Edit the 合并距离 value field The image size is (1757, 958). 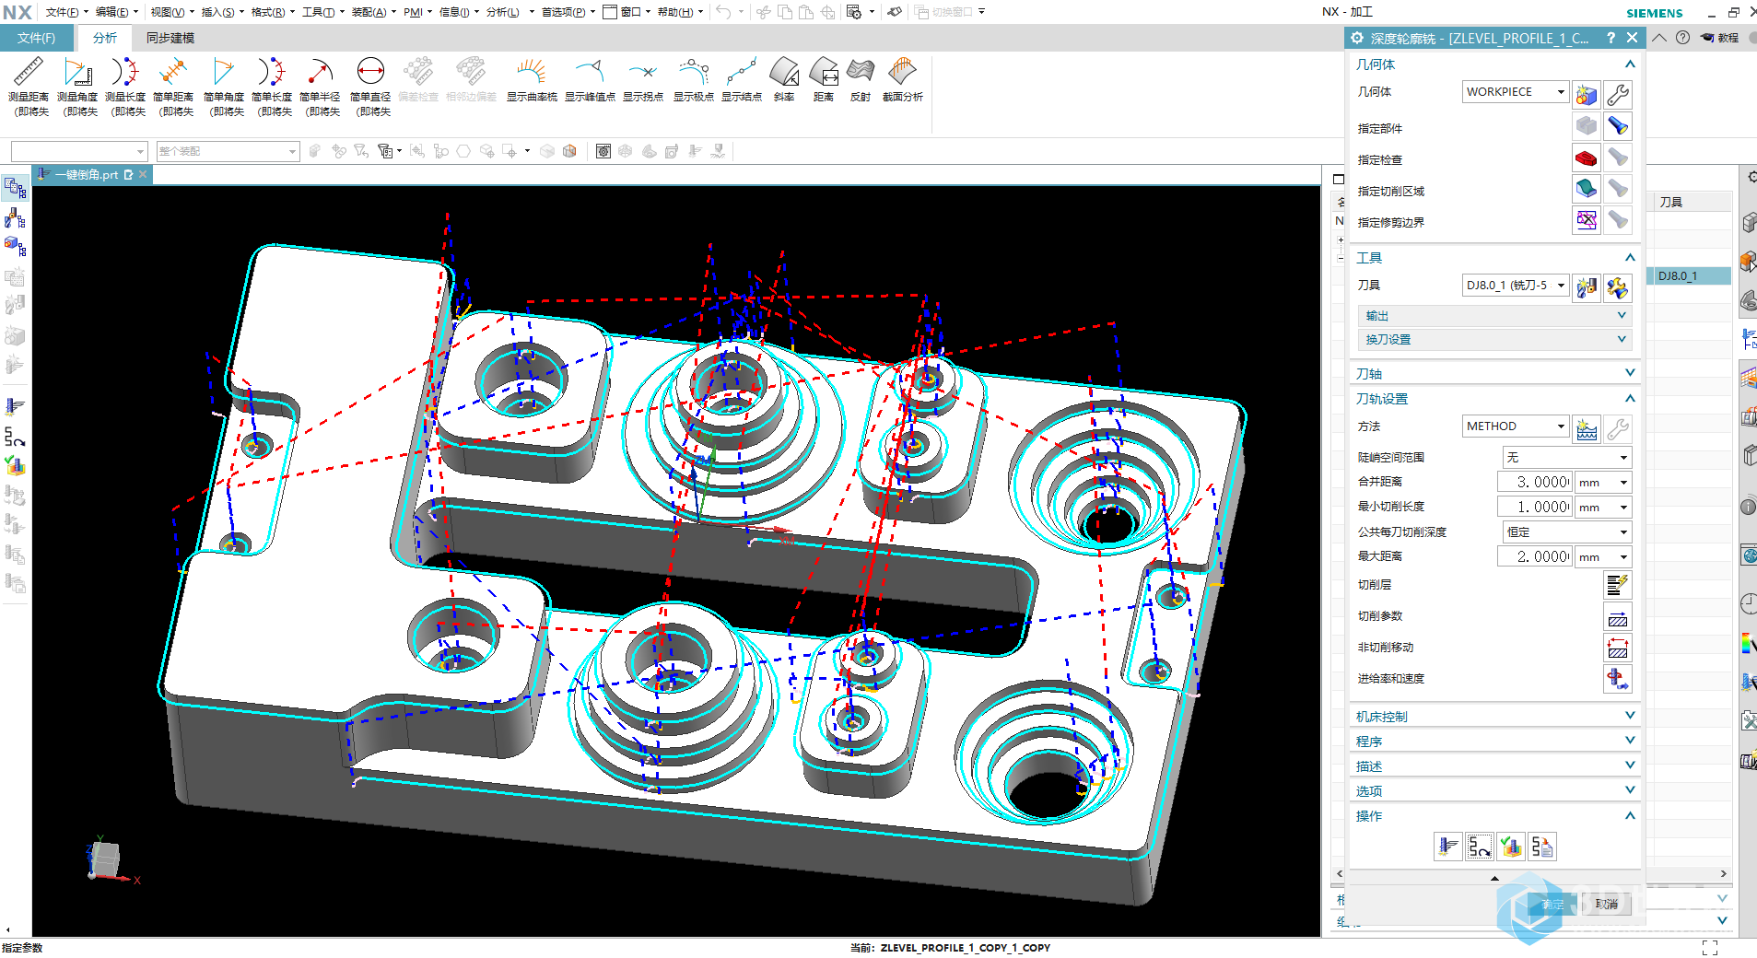click(x=1534, y=482)
